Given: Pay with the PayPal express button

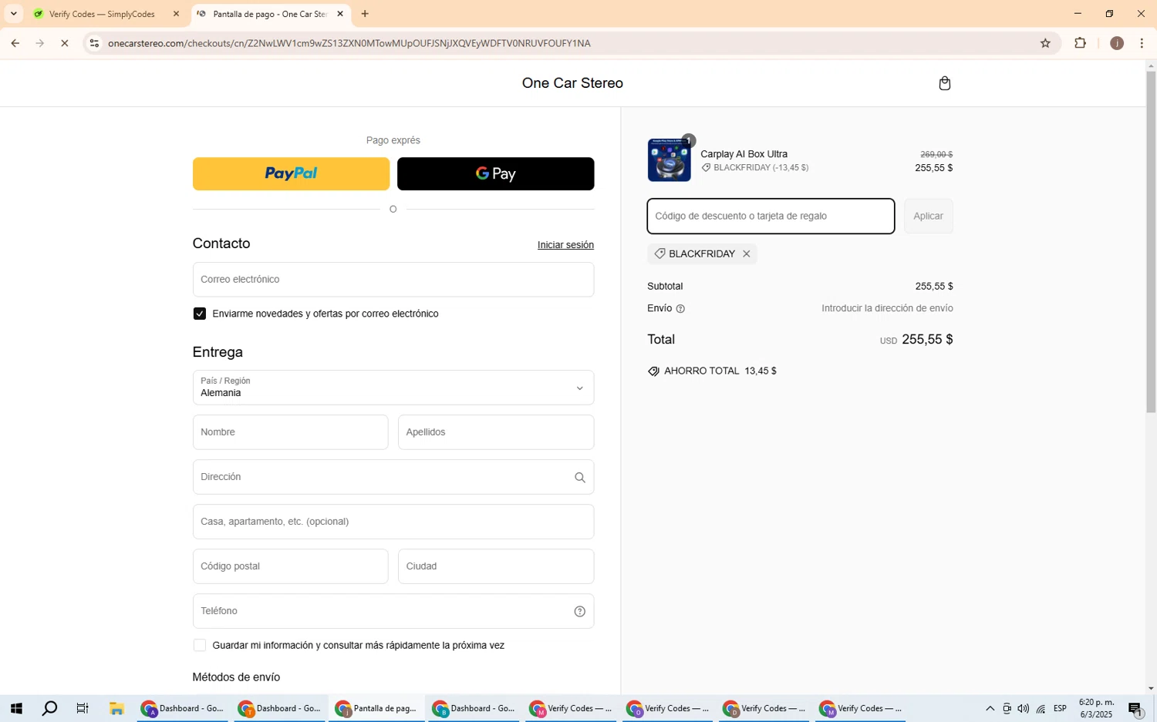Looking at the screenshot, I should click(x=291, y=174).
